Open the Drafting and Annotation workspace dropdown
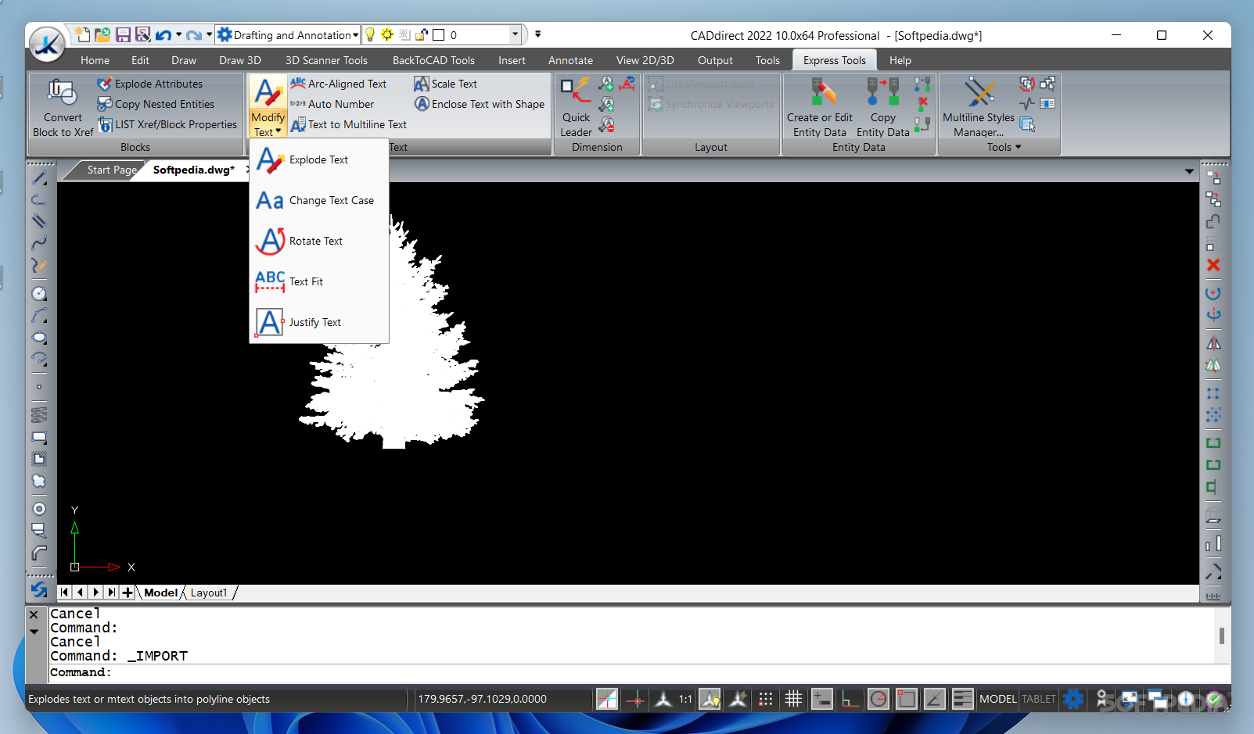The image size is (1254, 734). [x=288, y=34]
